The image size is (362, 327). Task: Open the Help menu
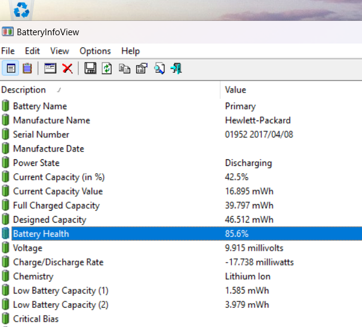pos(130,51)
